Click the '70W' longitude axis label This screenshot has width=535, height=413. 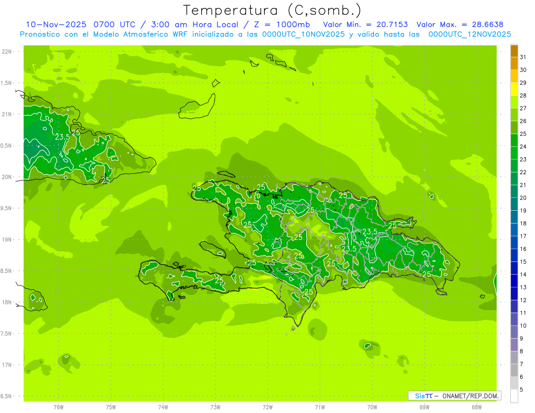click(372, 407)
